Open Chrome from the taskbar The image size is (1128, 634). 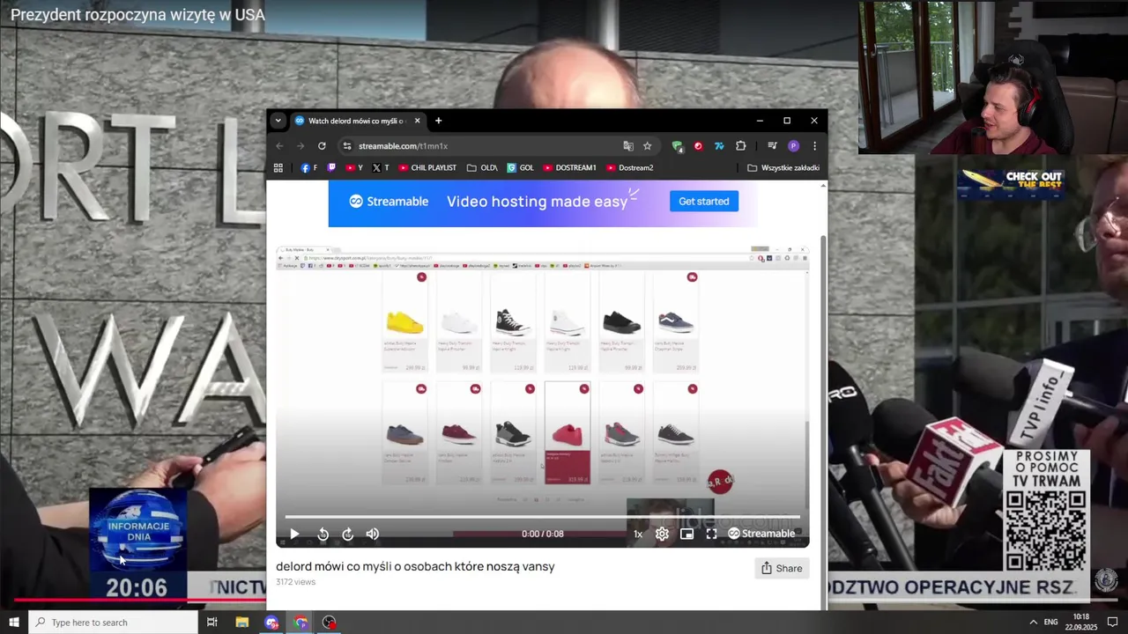tap(301, 623)
